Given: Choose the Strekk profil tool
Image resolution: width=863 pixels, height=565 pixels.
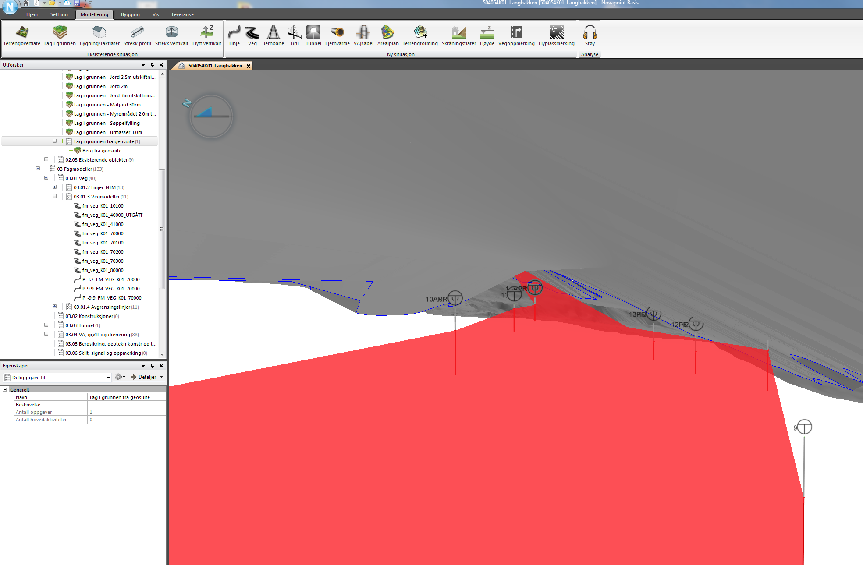Looking at the screenshot, I should click(x=137, y=36).
